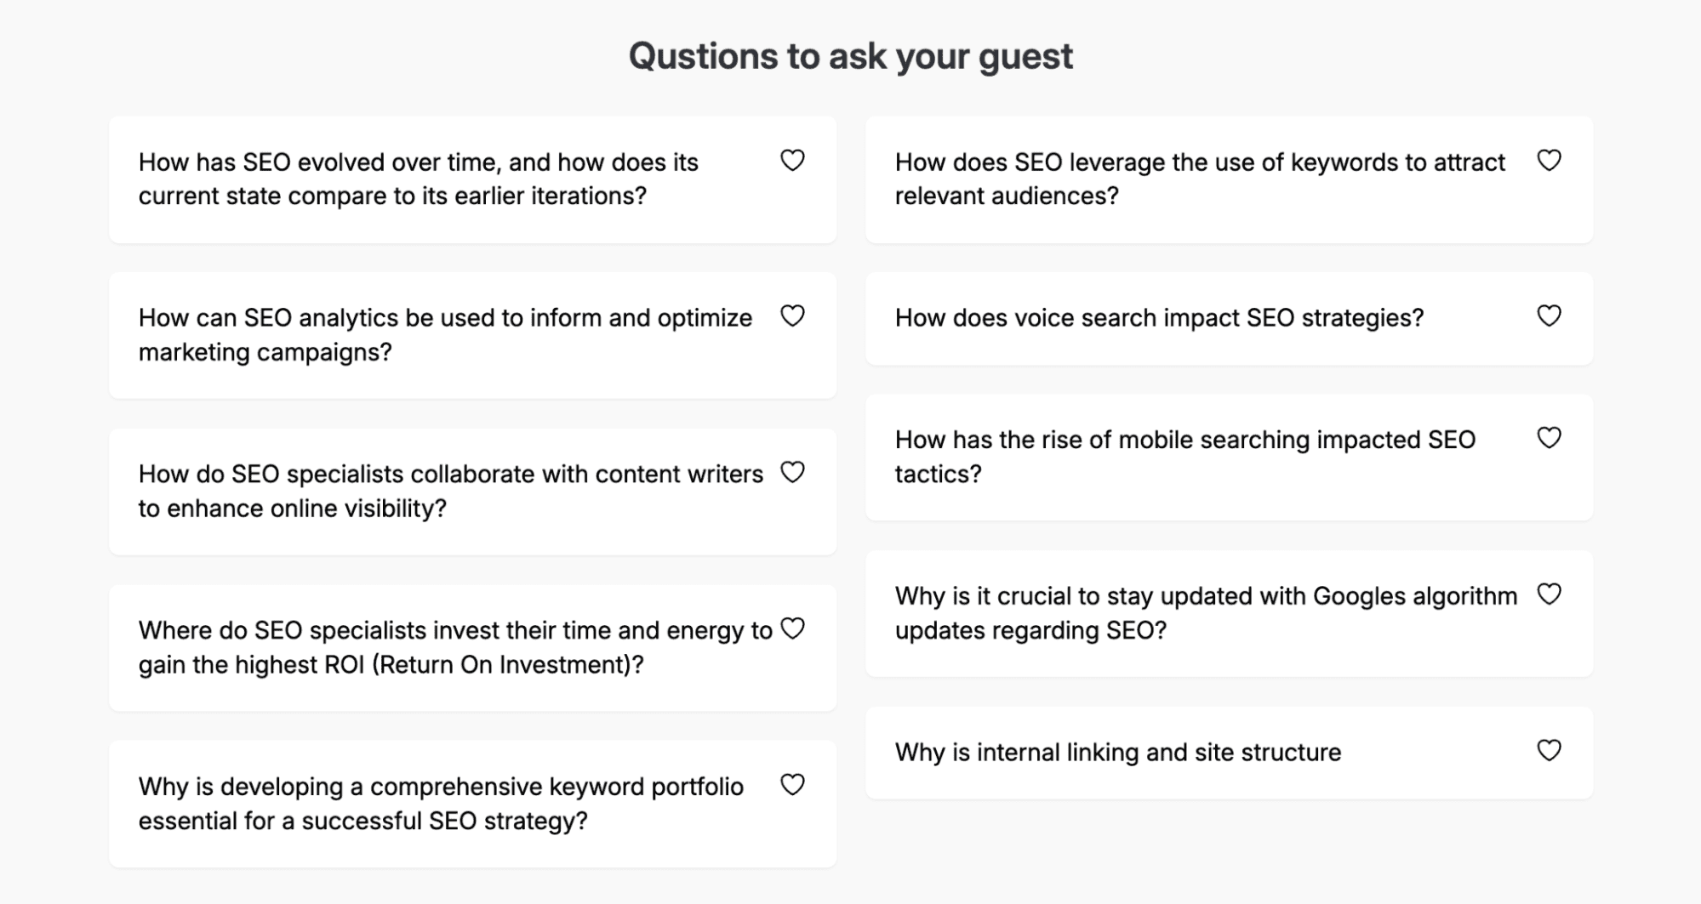The image size is (1701, 904).
Task: Select the Googles algorithm updates question text
Action: [1205, 613]
